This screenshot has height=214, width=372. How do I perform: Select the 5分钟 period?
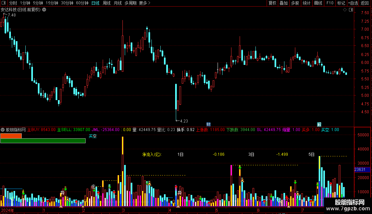38,3
